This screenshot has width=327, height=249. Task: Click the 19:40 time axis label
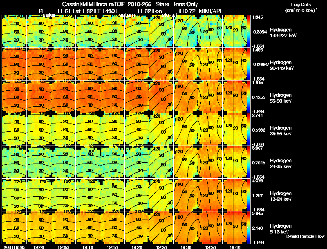click(235, 247)
